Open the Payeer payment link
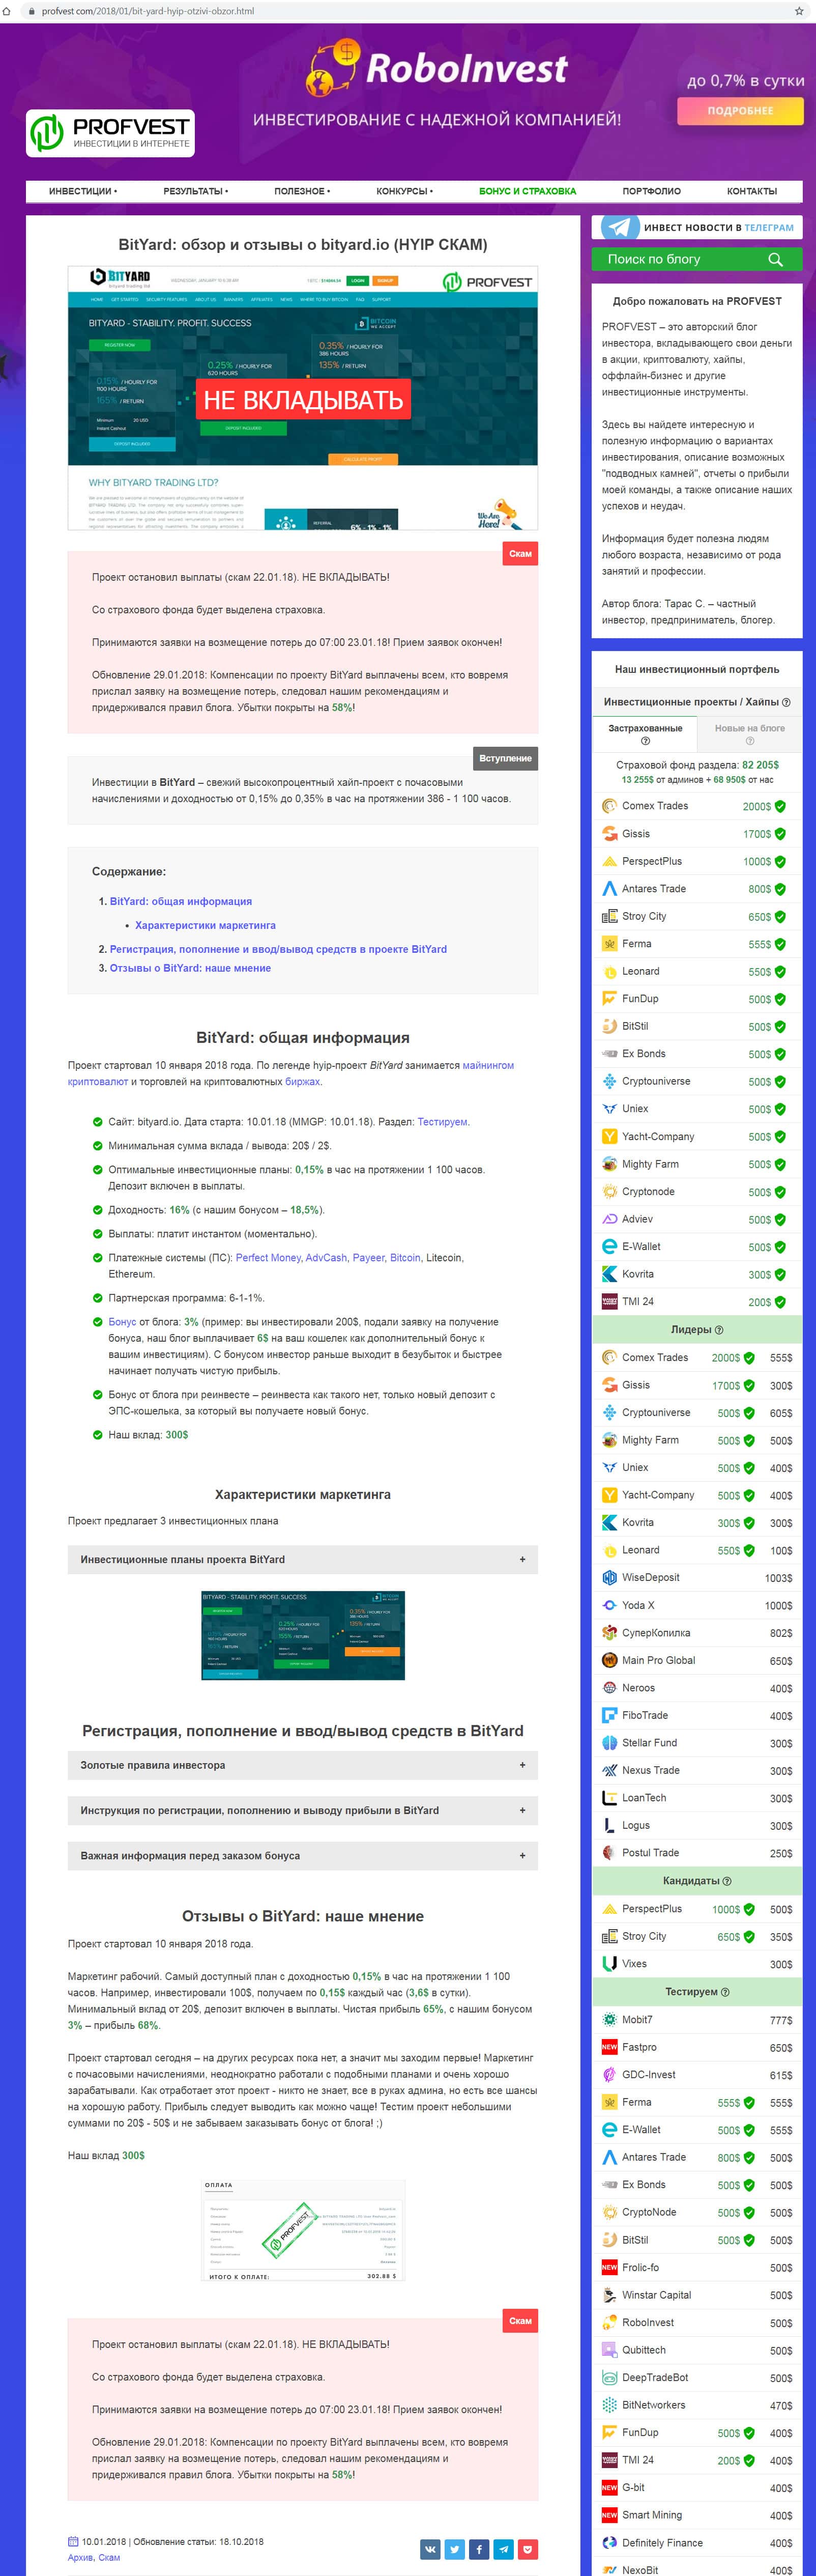The height and width of the screenshot is (2576, 816). pos(368,1258)
